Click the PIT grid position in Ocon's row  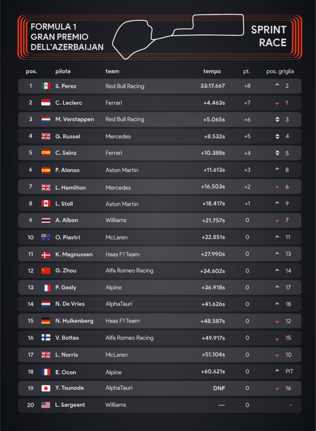(x=289, y=372)
